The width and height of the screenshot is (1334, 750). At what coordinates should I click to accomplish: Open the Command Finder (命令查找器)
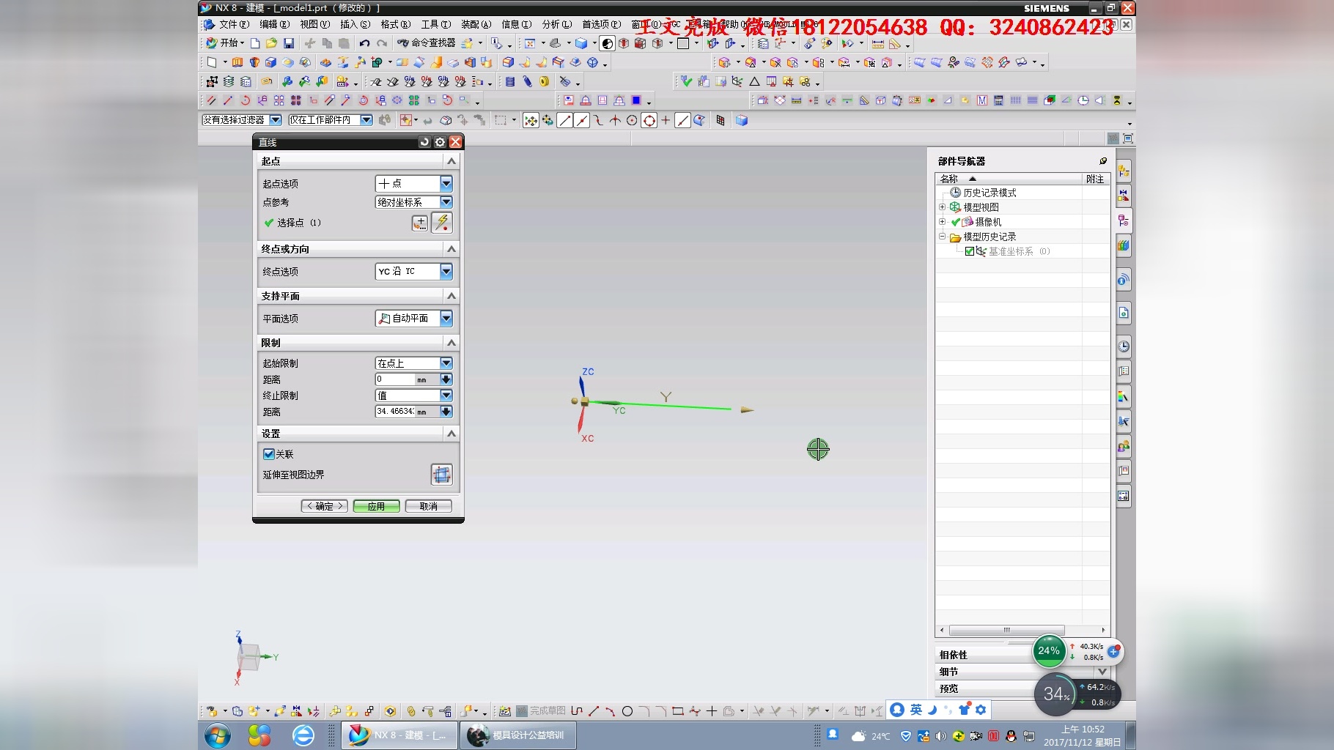coord(426,43)
